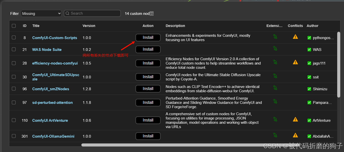Click conflict warning icon for efficiency-nodes-comfyui
This screenshot has width=344, height=152.
(x=295, y=62)
